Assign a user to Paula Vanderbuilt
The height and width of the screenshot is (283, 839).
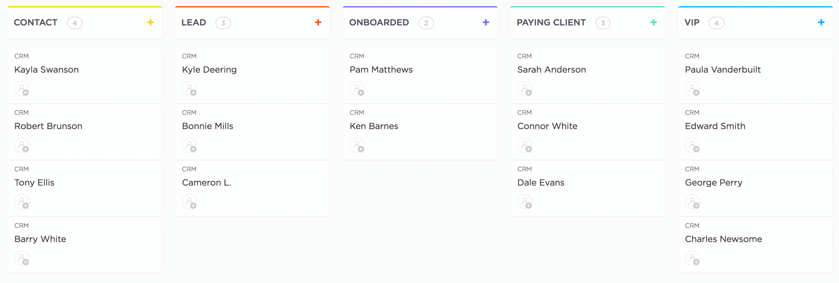pos(693,89)
